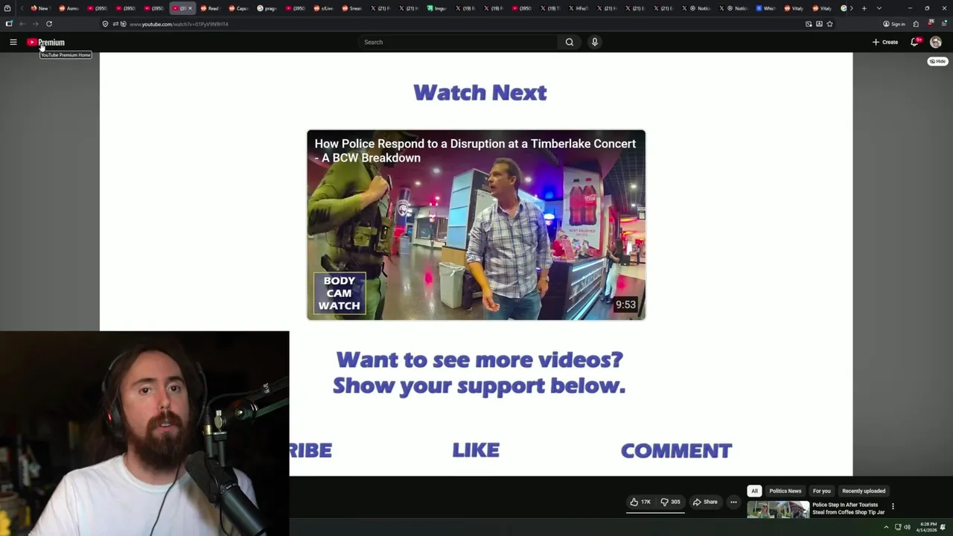Go forward using browser forward arrow
Viewport: 953px width, 536px height.
click(36, 24)
